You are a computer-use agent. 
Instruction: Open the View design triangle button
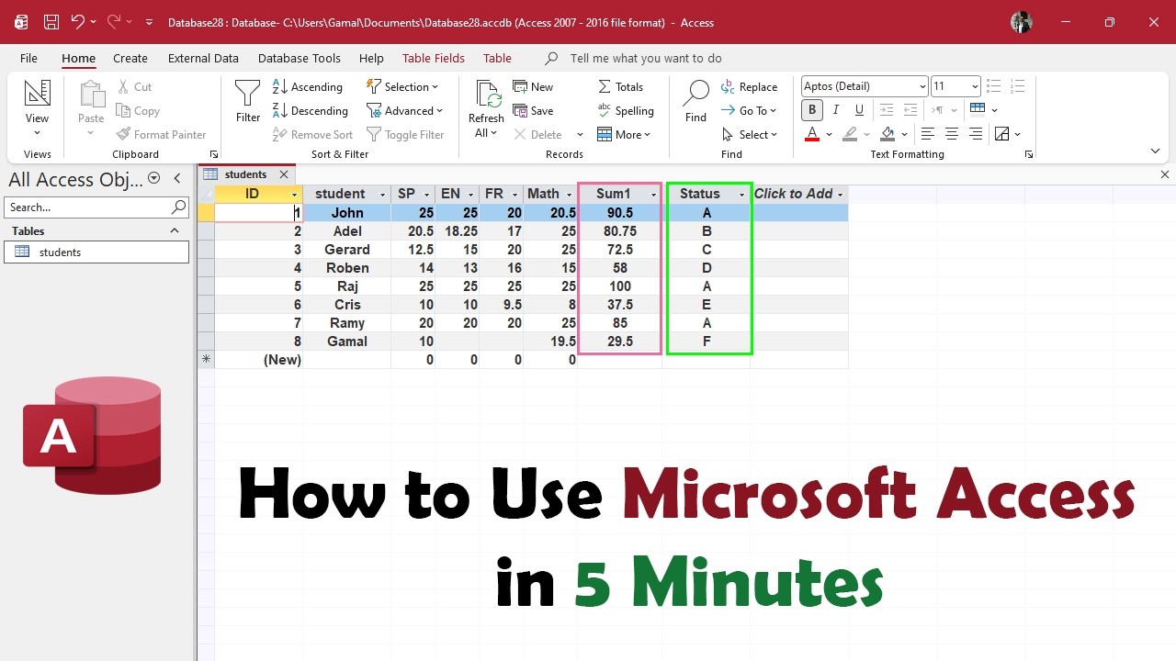(x=38, y=93)
